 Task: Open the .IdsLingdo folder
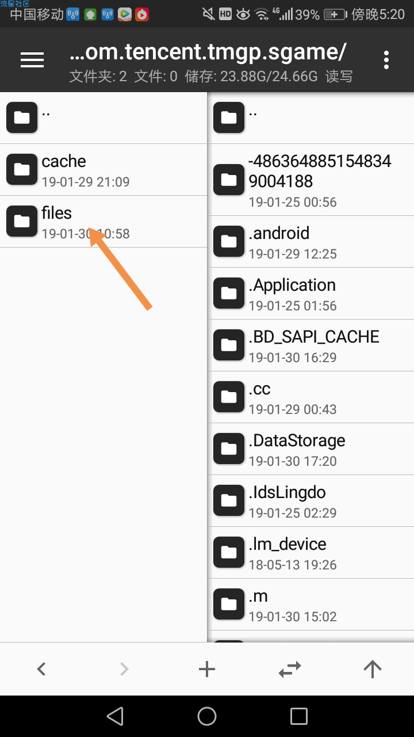[x=311, y=501]
